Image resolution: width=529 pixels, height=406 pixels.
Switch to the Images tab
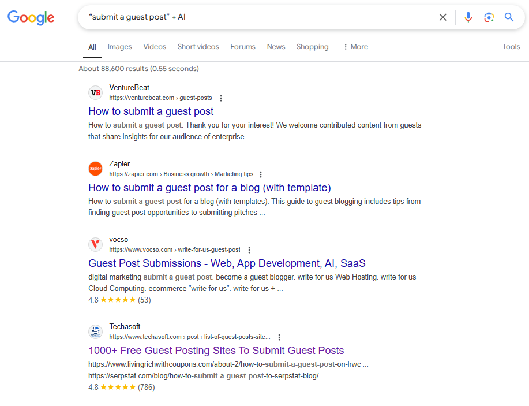pyautogui.click(x=120, y=47)
